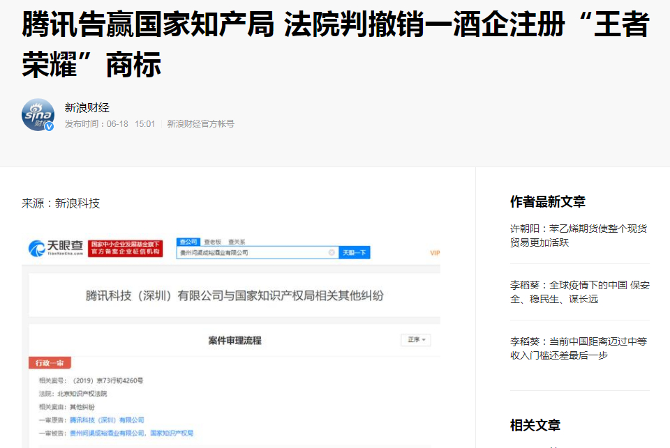Screen dimensions: 670x448
Task: Click court name 北京知识产权法院
Action: 82,394
